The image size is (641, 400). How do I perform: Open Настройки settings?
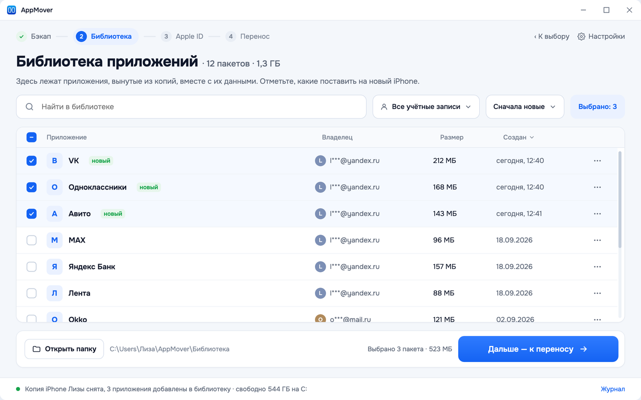click(x=601, y=36)
